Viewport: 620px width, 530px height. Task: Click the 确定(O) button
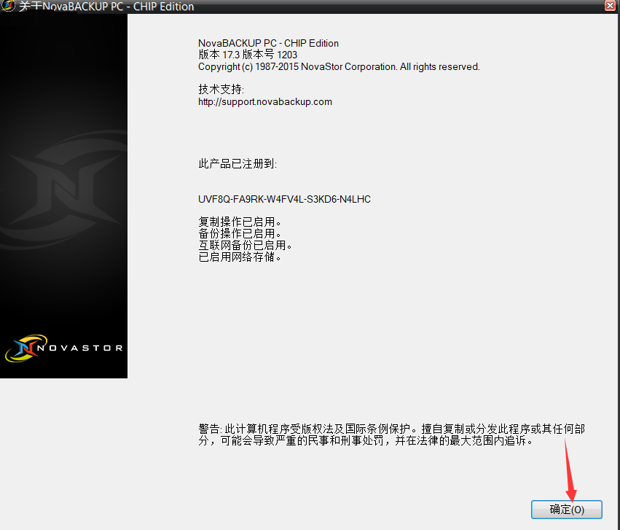[566, 509]
